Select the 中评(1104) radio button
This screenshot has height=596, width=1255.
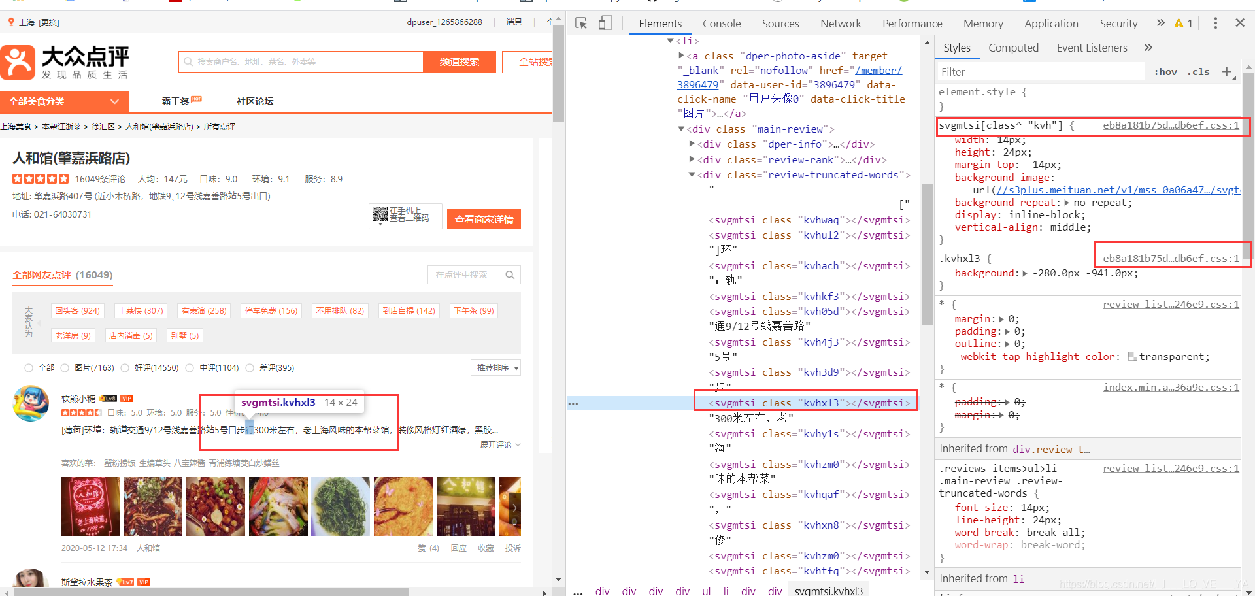(x=190, y=368)
